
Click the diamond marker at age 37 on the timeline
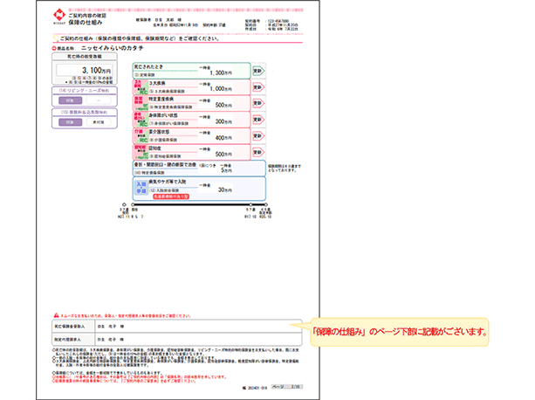(124, 204)
